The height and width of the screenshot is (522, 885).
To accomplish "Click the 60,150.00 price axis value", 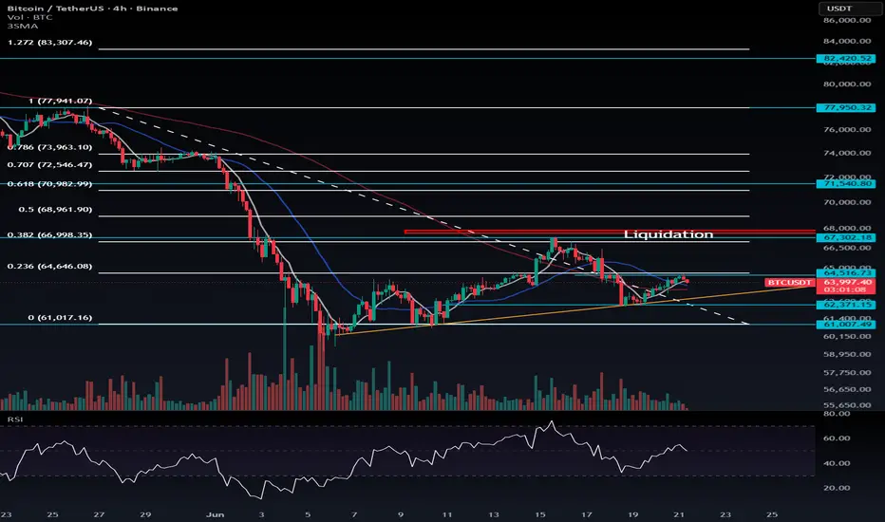I will (847, 336).
